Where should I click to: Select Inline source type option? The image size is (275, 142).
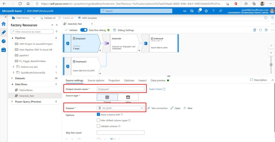tap(128, 98)
